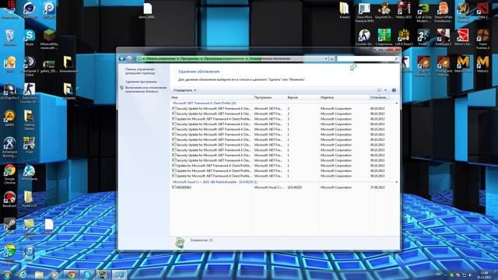Collapse the Microsoft Visual C++ 2010 group
498x280 pixels.
pyautogui.click(x=396, y=182)
